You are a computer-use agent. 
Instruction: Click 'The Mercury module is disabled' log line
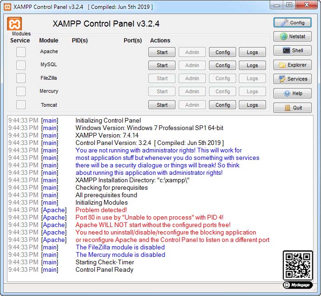click(x=120, y=255)
